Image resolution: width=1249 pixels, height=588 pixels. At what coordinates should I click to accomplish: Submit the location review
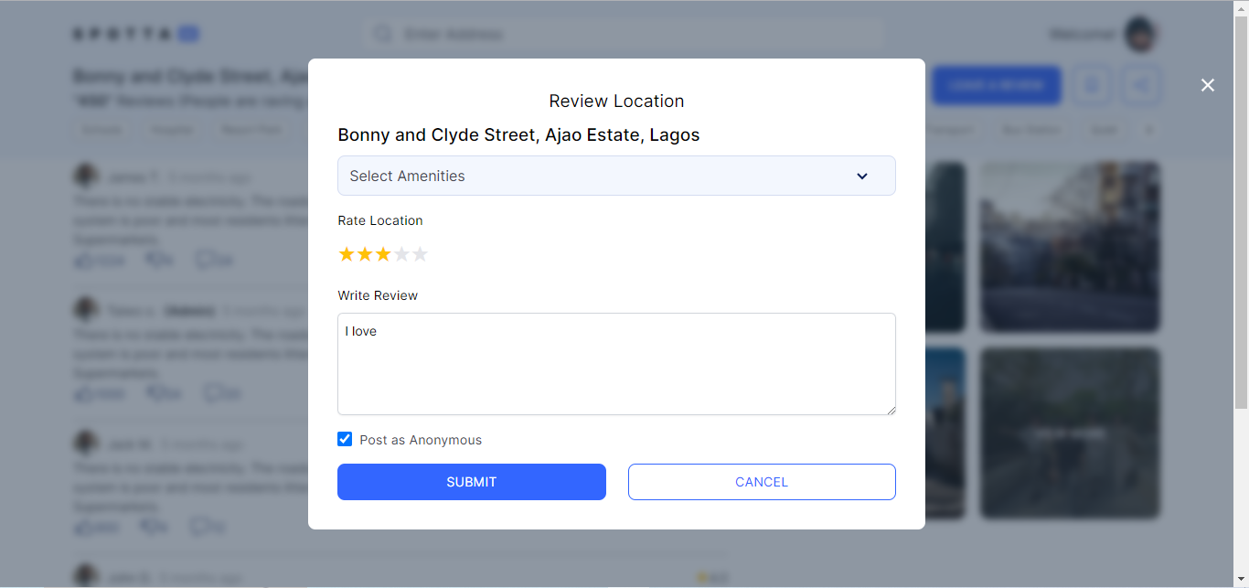coord(472,482)
